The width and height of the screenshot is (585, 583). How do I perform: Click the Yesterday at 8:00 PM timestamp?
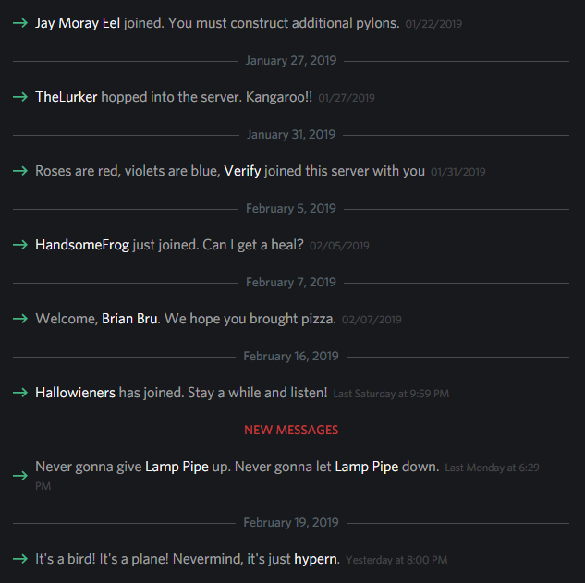[x=396, y=560]
